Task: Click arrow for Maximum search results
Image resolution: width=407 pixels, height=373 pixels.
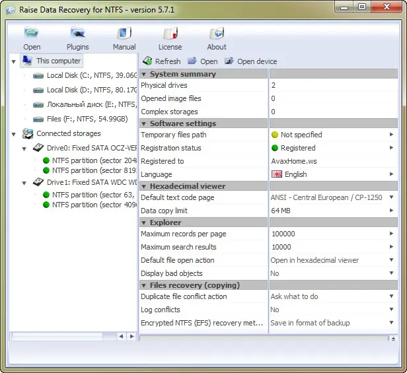Action: 391,247
